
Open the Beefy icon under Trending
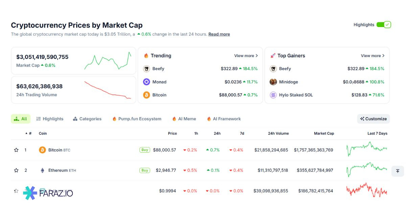pyautogui.click(x=146, y=69)
